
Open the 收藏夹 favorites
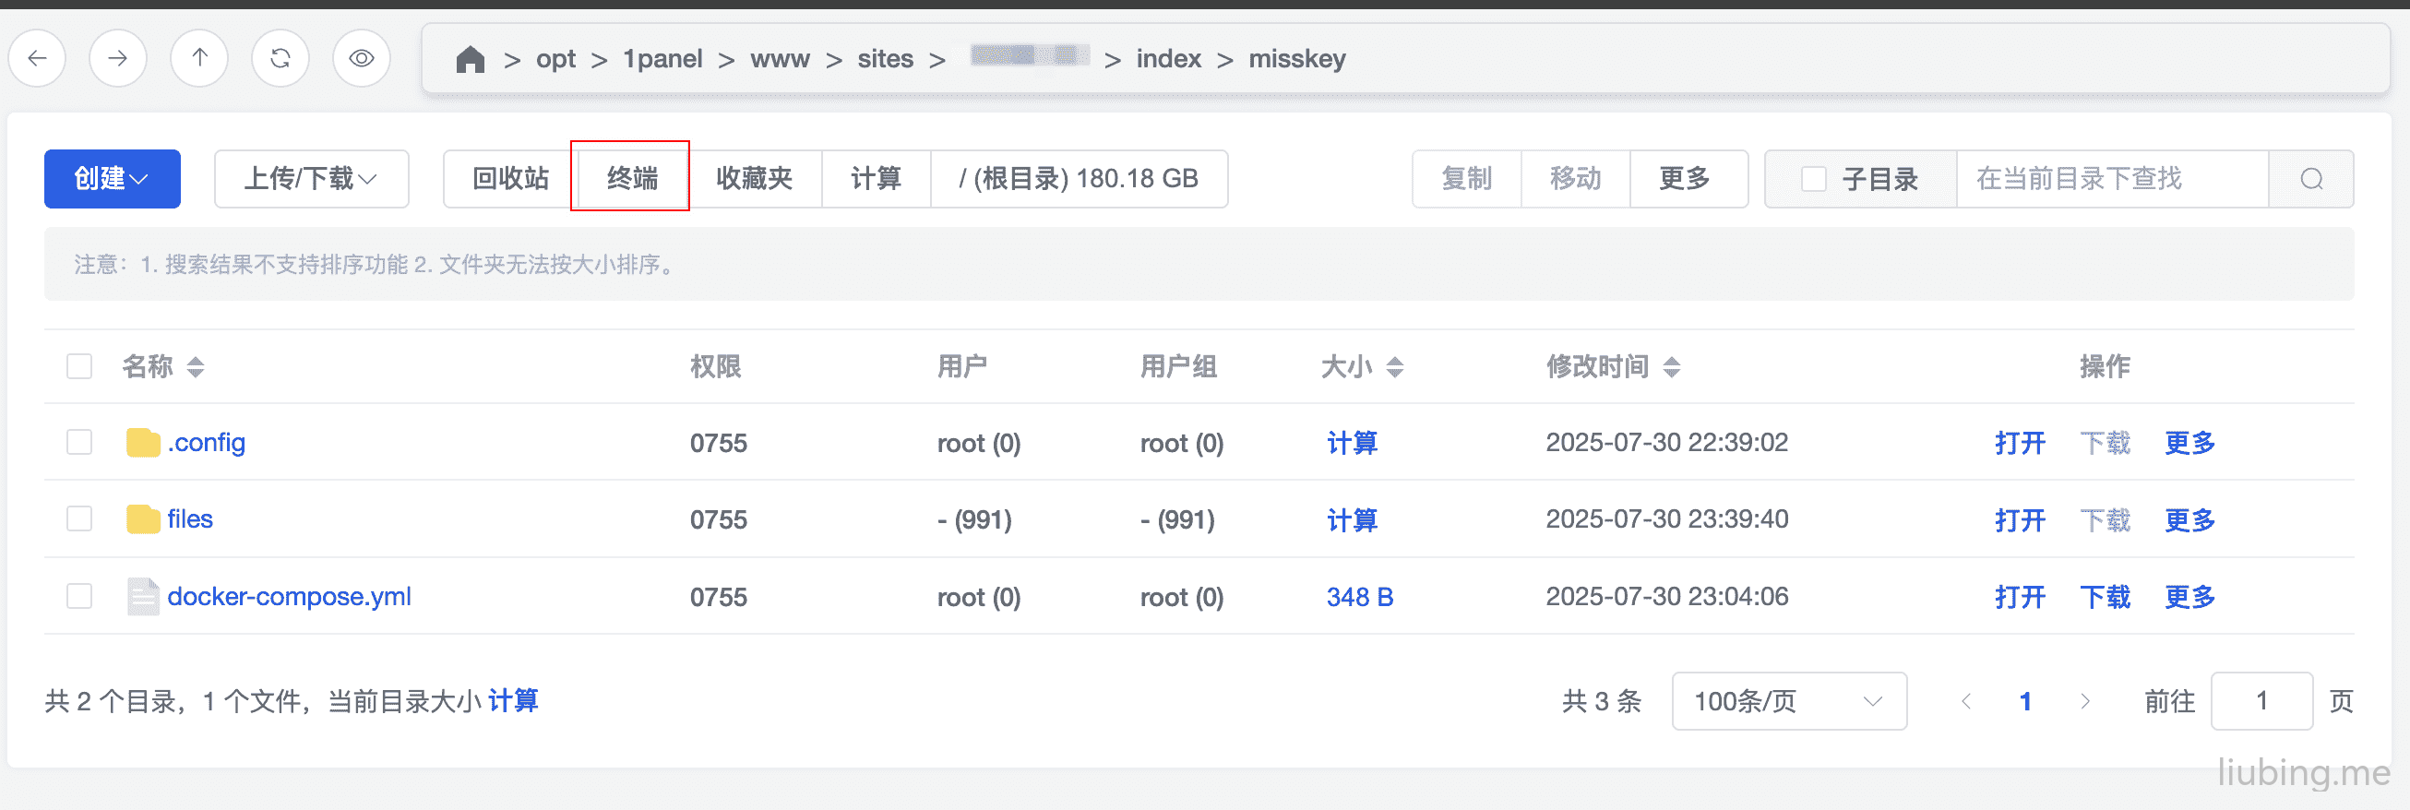pyautogui.click(x=754, y=179)
